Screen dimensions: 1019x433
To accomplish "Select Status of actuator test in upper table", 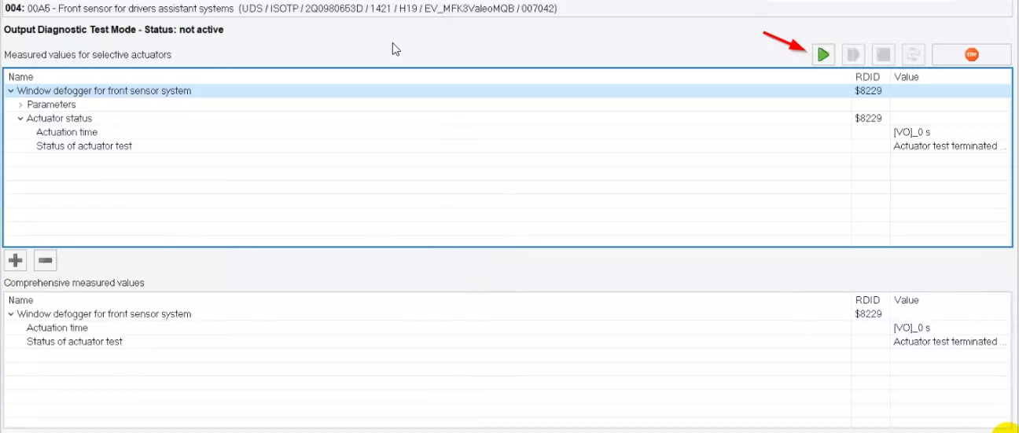I will 83,146.
